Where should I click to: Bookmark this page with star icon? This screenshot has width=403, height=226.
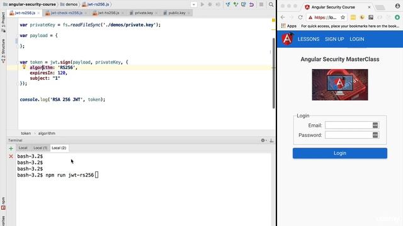[x=343, y=18]
